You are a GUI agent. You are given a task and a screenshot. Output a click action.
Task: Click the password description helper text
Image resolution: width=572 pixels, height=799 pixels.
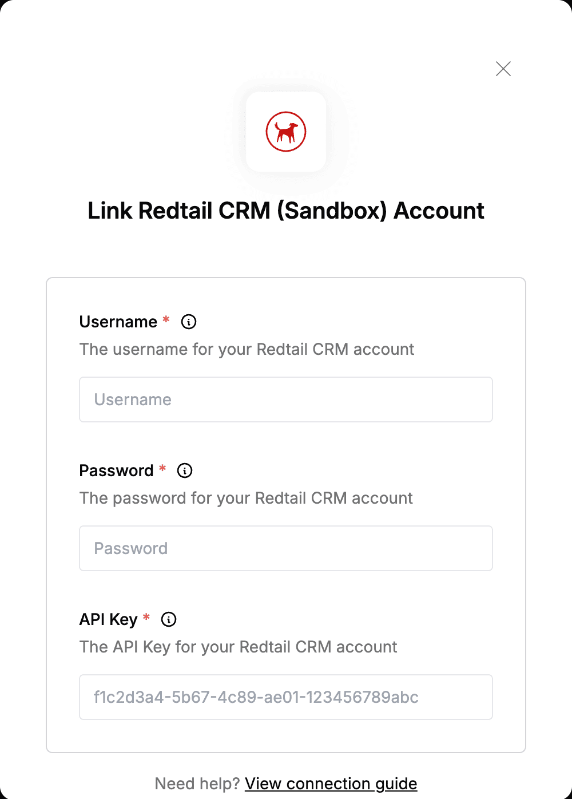[246, 498]
